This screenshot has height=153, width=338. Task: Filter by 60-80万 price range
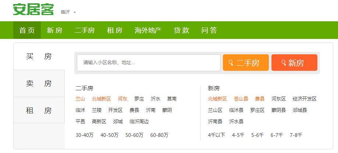coord(159,135)
